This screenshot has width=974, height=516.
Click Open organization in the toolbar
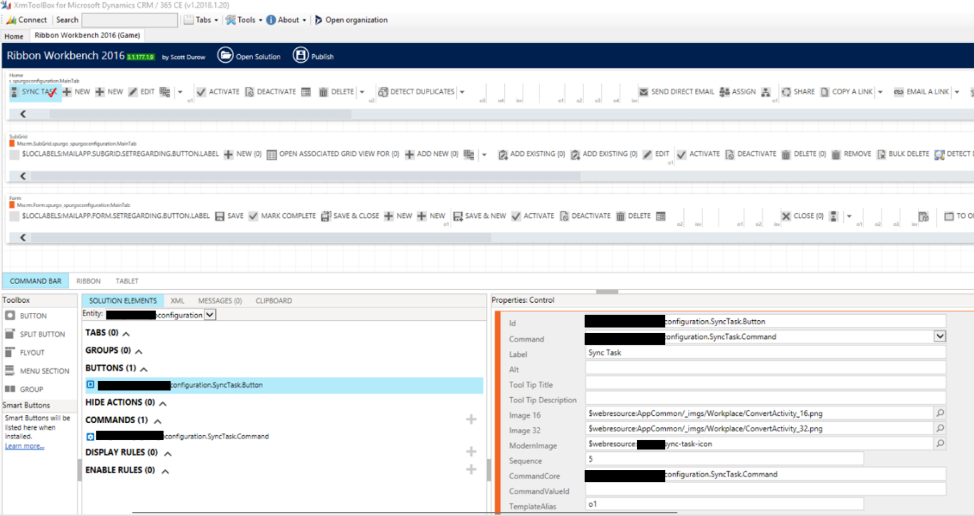(x=351, y=20)
